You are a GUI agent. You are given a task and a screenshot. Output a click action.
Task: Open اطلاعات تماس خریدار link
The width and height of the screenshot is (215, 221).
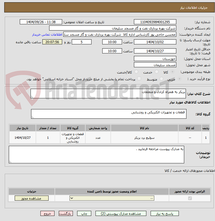click(x=47, y=34)
